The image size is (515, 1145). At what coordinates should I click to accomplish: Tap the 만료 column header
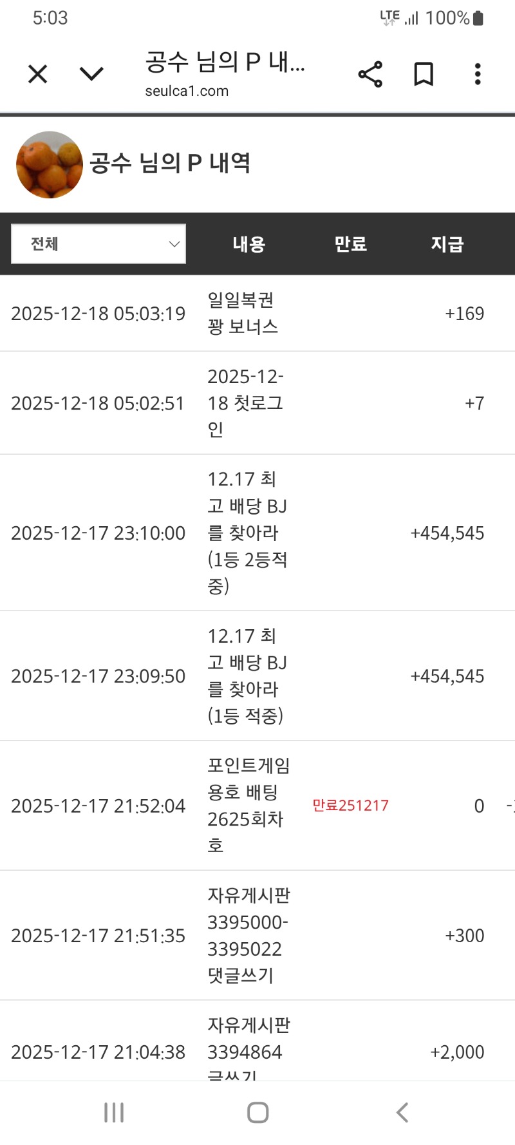tap(350, 244)
